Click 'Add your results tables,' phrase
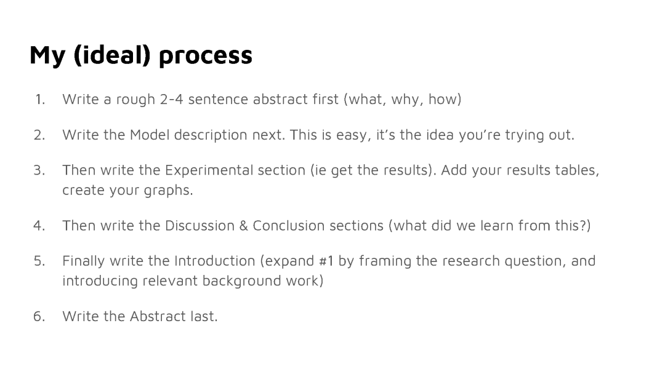The image size is (665, 374). pyautogui.click(x=520, y=170)
